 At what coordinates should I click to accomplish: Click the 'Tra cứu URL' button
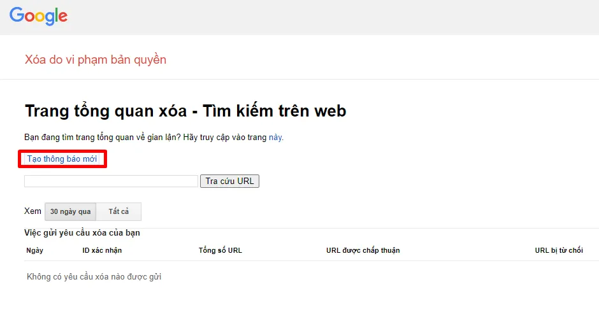coord(229,181)
